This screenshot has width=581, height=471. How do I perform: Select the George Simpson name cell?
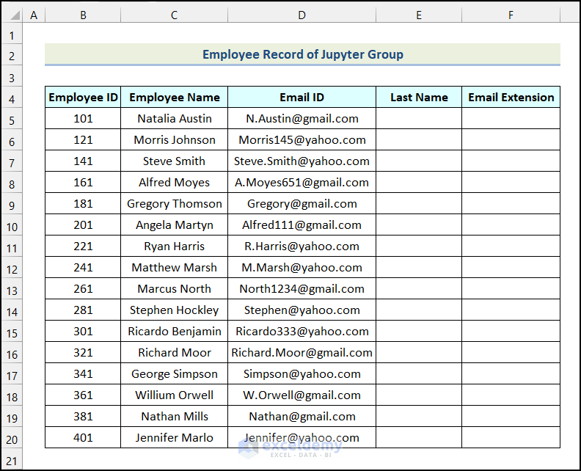pos(174,373)
